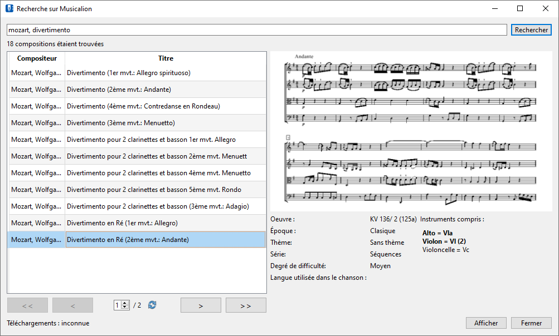Click the Moyen difficulty value
559x336 pixels.
(x=381, y=266)
